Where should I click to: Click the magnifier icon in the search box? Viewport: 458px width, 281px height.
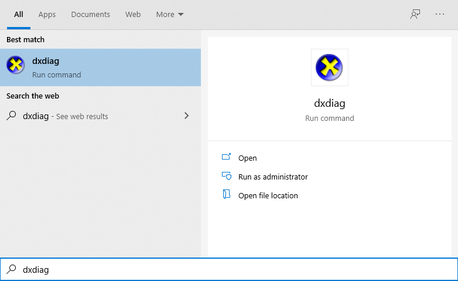click(11, 269)
